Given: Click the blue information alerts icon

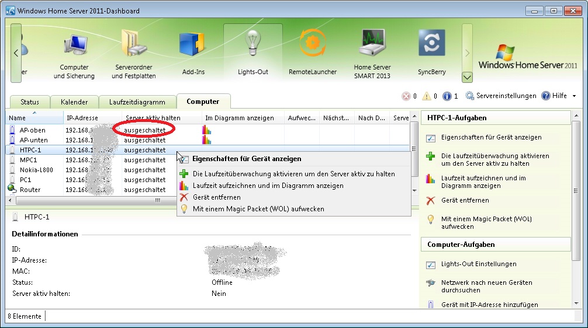Looking at the screenshot, I should click(447, 96).
